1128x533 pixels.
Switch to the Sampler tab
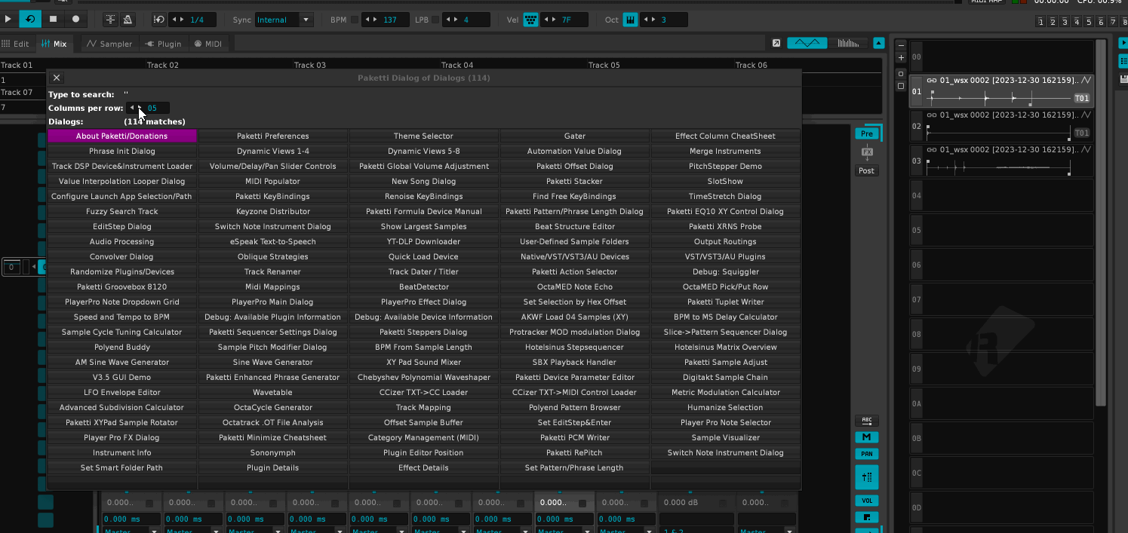[x=109, y=44]
